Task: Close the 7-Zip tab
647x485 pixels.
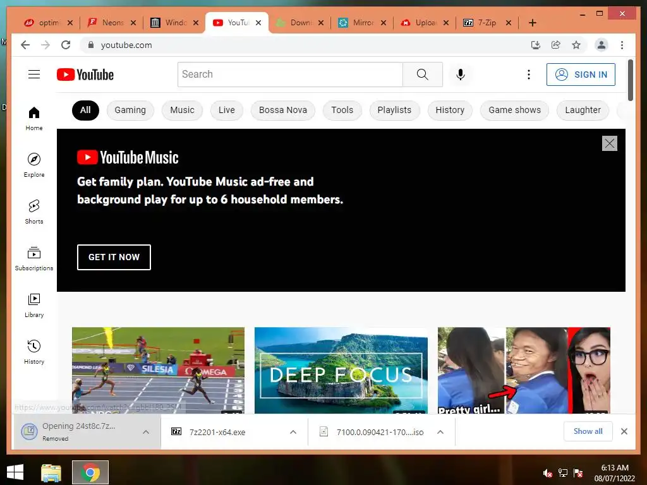Action: [x=509, y=23]
